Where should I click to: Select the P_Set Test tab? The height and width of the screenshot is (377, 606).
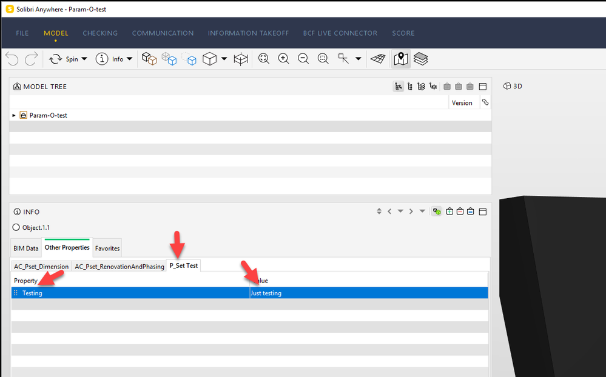pos(184,265)
